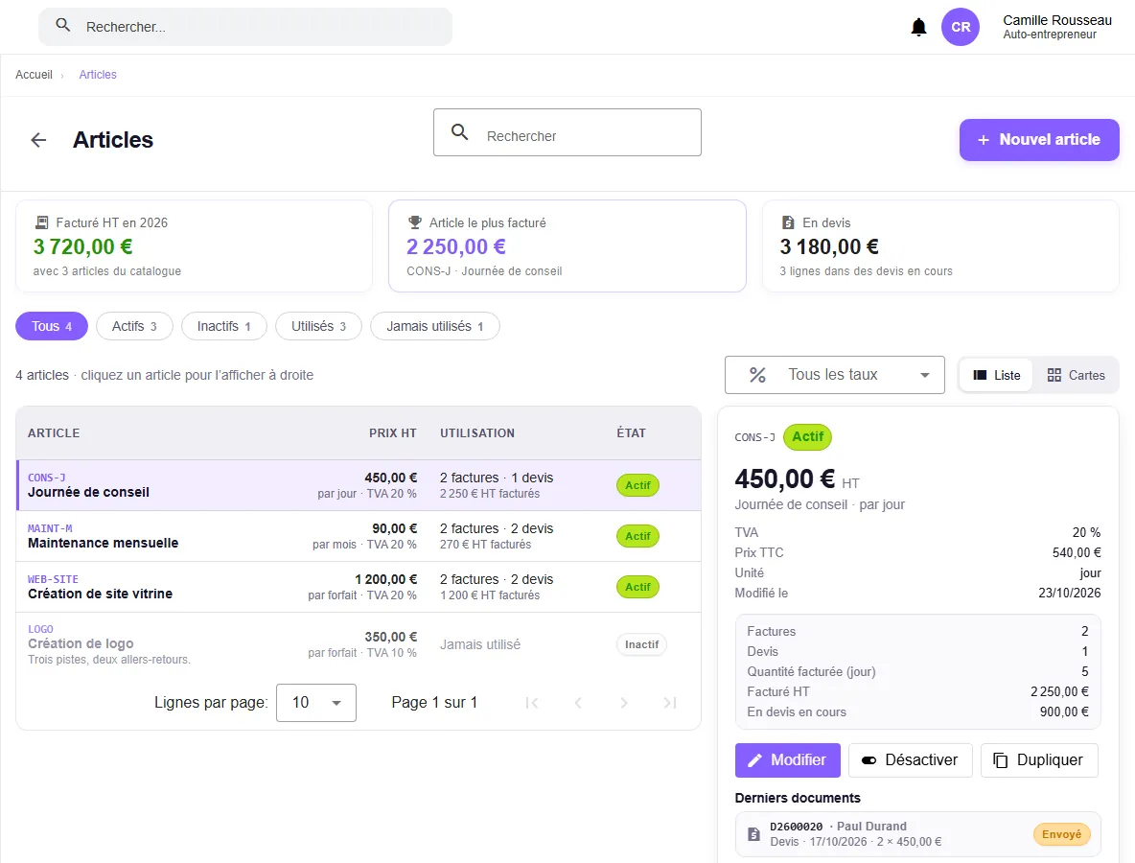Viewport: 1135px width, 863px height.
Task: Open the Facturé HT en 2026 card
Action: [x=194, y=246]
